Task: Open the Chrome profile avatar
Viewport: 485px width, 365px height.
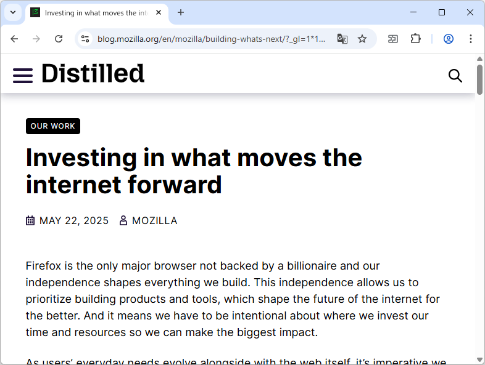Action: (449, 39)
